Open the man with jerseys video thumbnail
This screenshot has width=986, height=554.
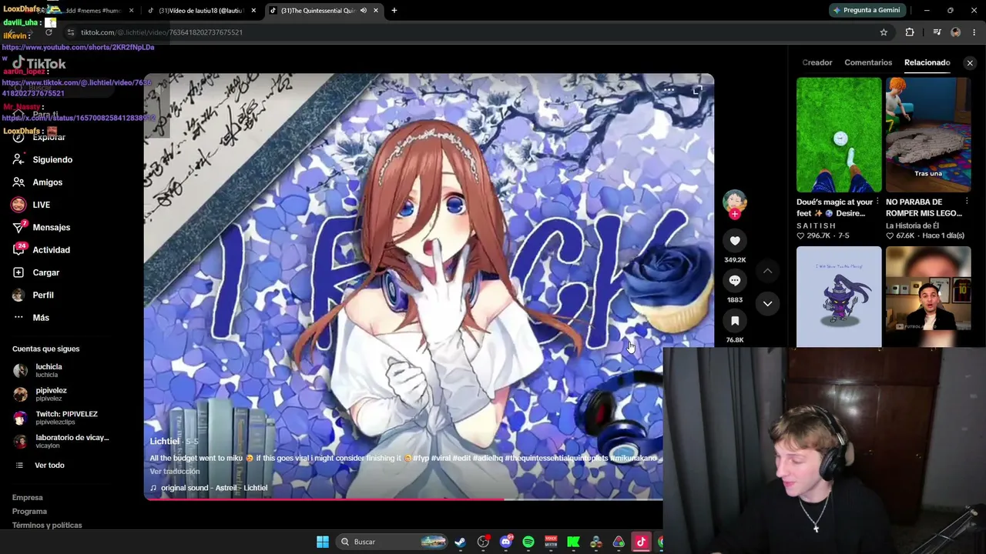click(x=928, y=297)
